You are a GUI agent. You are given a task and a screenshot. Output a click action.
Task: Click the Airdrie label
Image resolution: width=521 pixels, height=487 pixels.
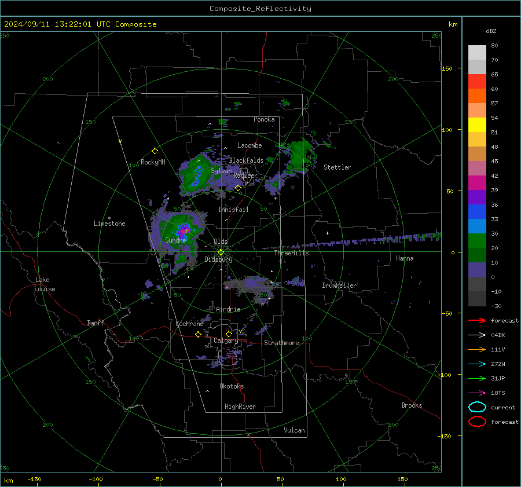pyautogui.click(x=228, y=309)
